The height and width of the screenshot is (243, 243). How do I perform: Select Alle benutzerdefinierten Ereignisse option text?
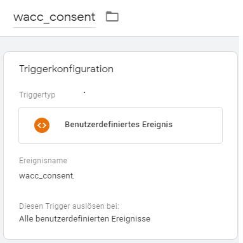click(x=84, y=219)
